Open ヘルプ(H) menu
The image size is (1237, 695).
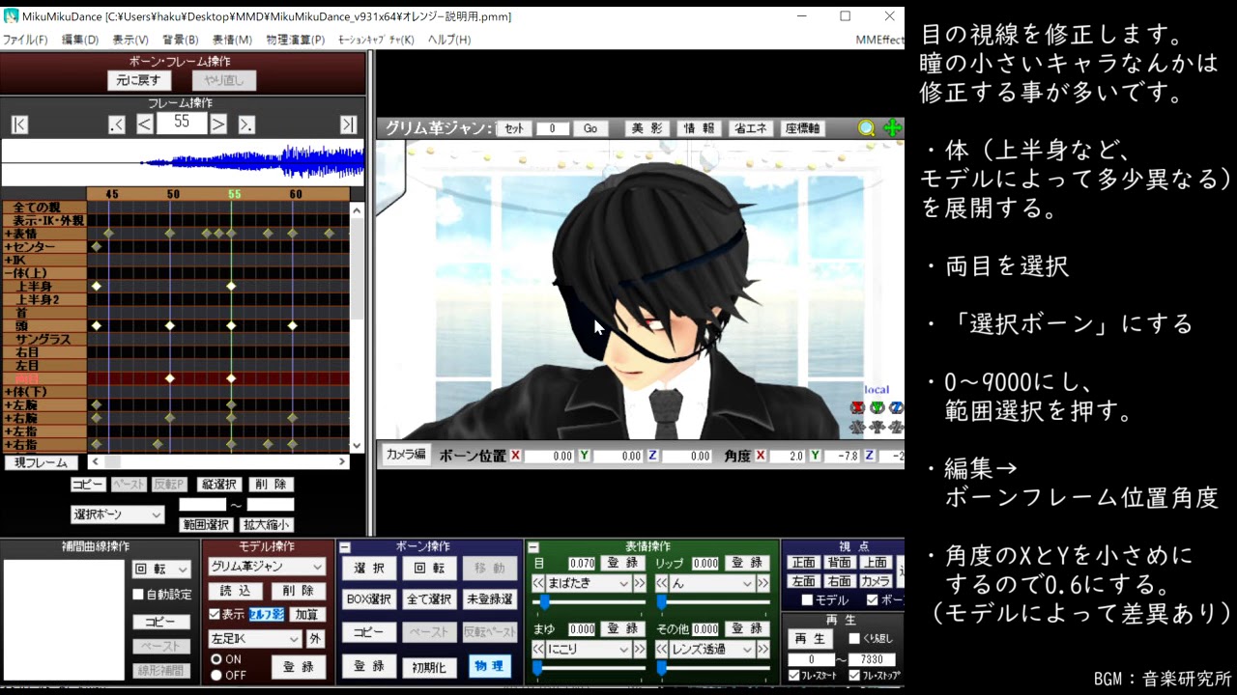pos(449,40)
